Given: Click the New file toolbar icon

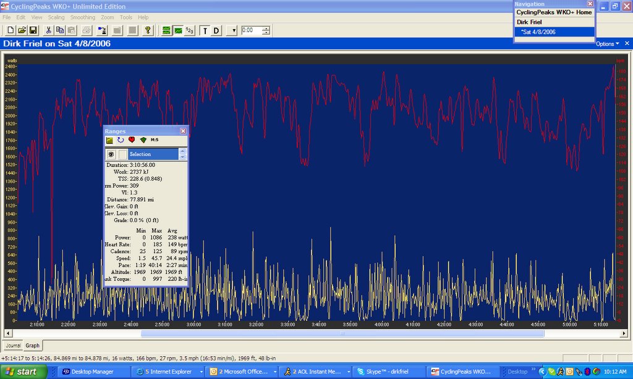Looking at the screenshot, I should (x=11, y=30).
